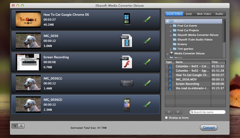The height and width of the screenshot is (138, 240).
Task: Expand the Timi gyerkoc folder
Action: (x=171, y=49)
